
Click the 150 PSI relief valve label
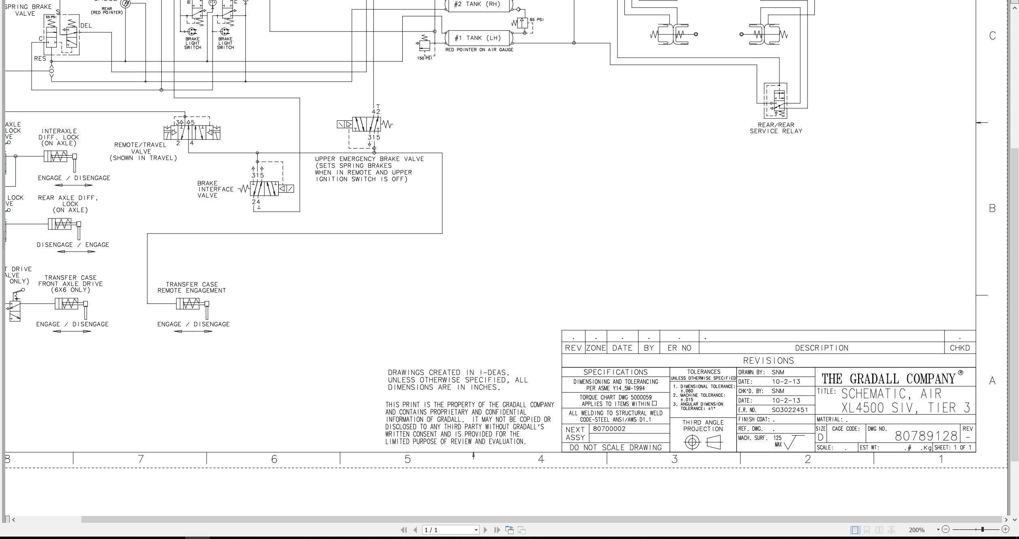click(x=425, y=58)
